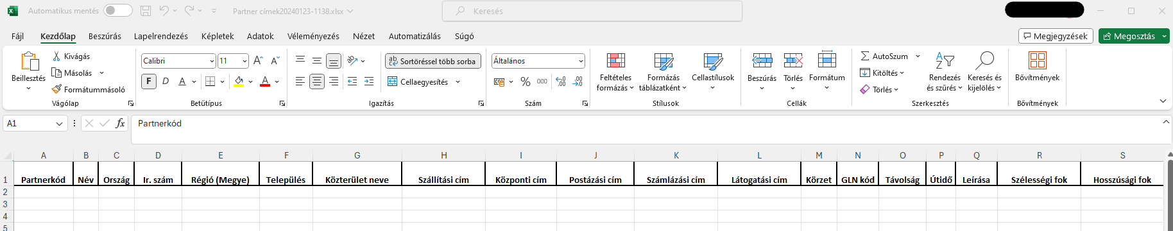Click the increase font size icon
Screen dimensions: 1173x231
pos(258,61)
